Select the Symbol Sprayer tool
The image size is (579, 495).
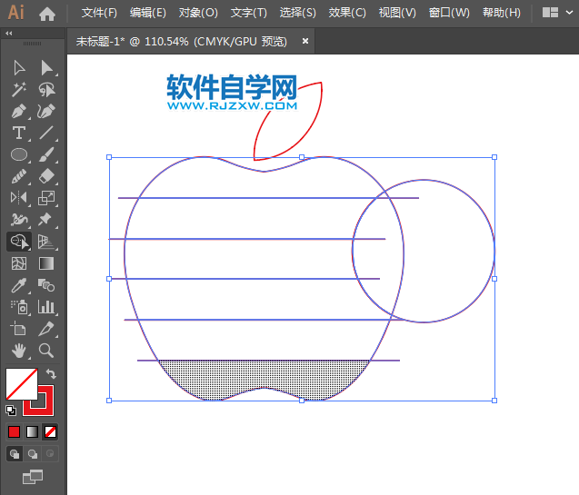[x=19, y=307]
